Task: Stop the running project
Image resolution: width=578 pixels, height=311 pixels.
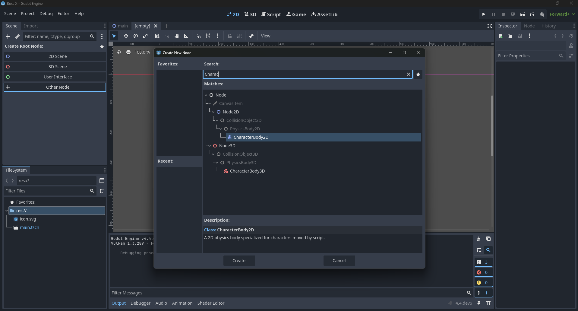Action: (x=503, y=14)
